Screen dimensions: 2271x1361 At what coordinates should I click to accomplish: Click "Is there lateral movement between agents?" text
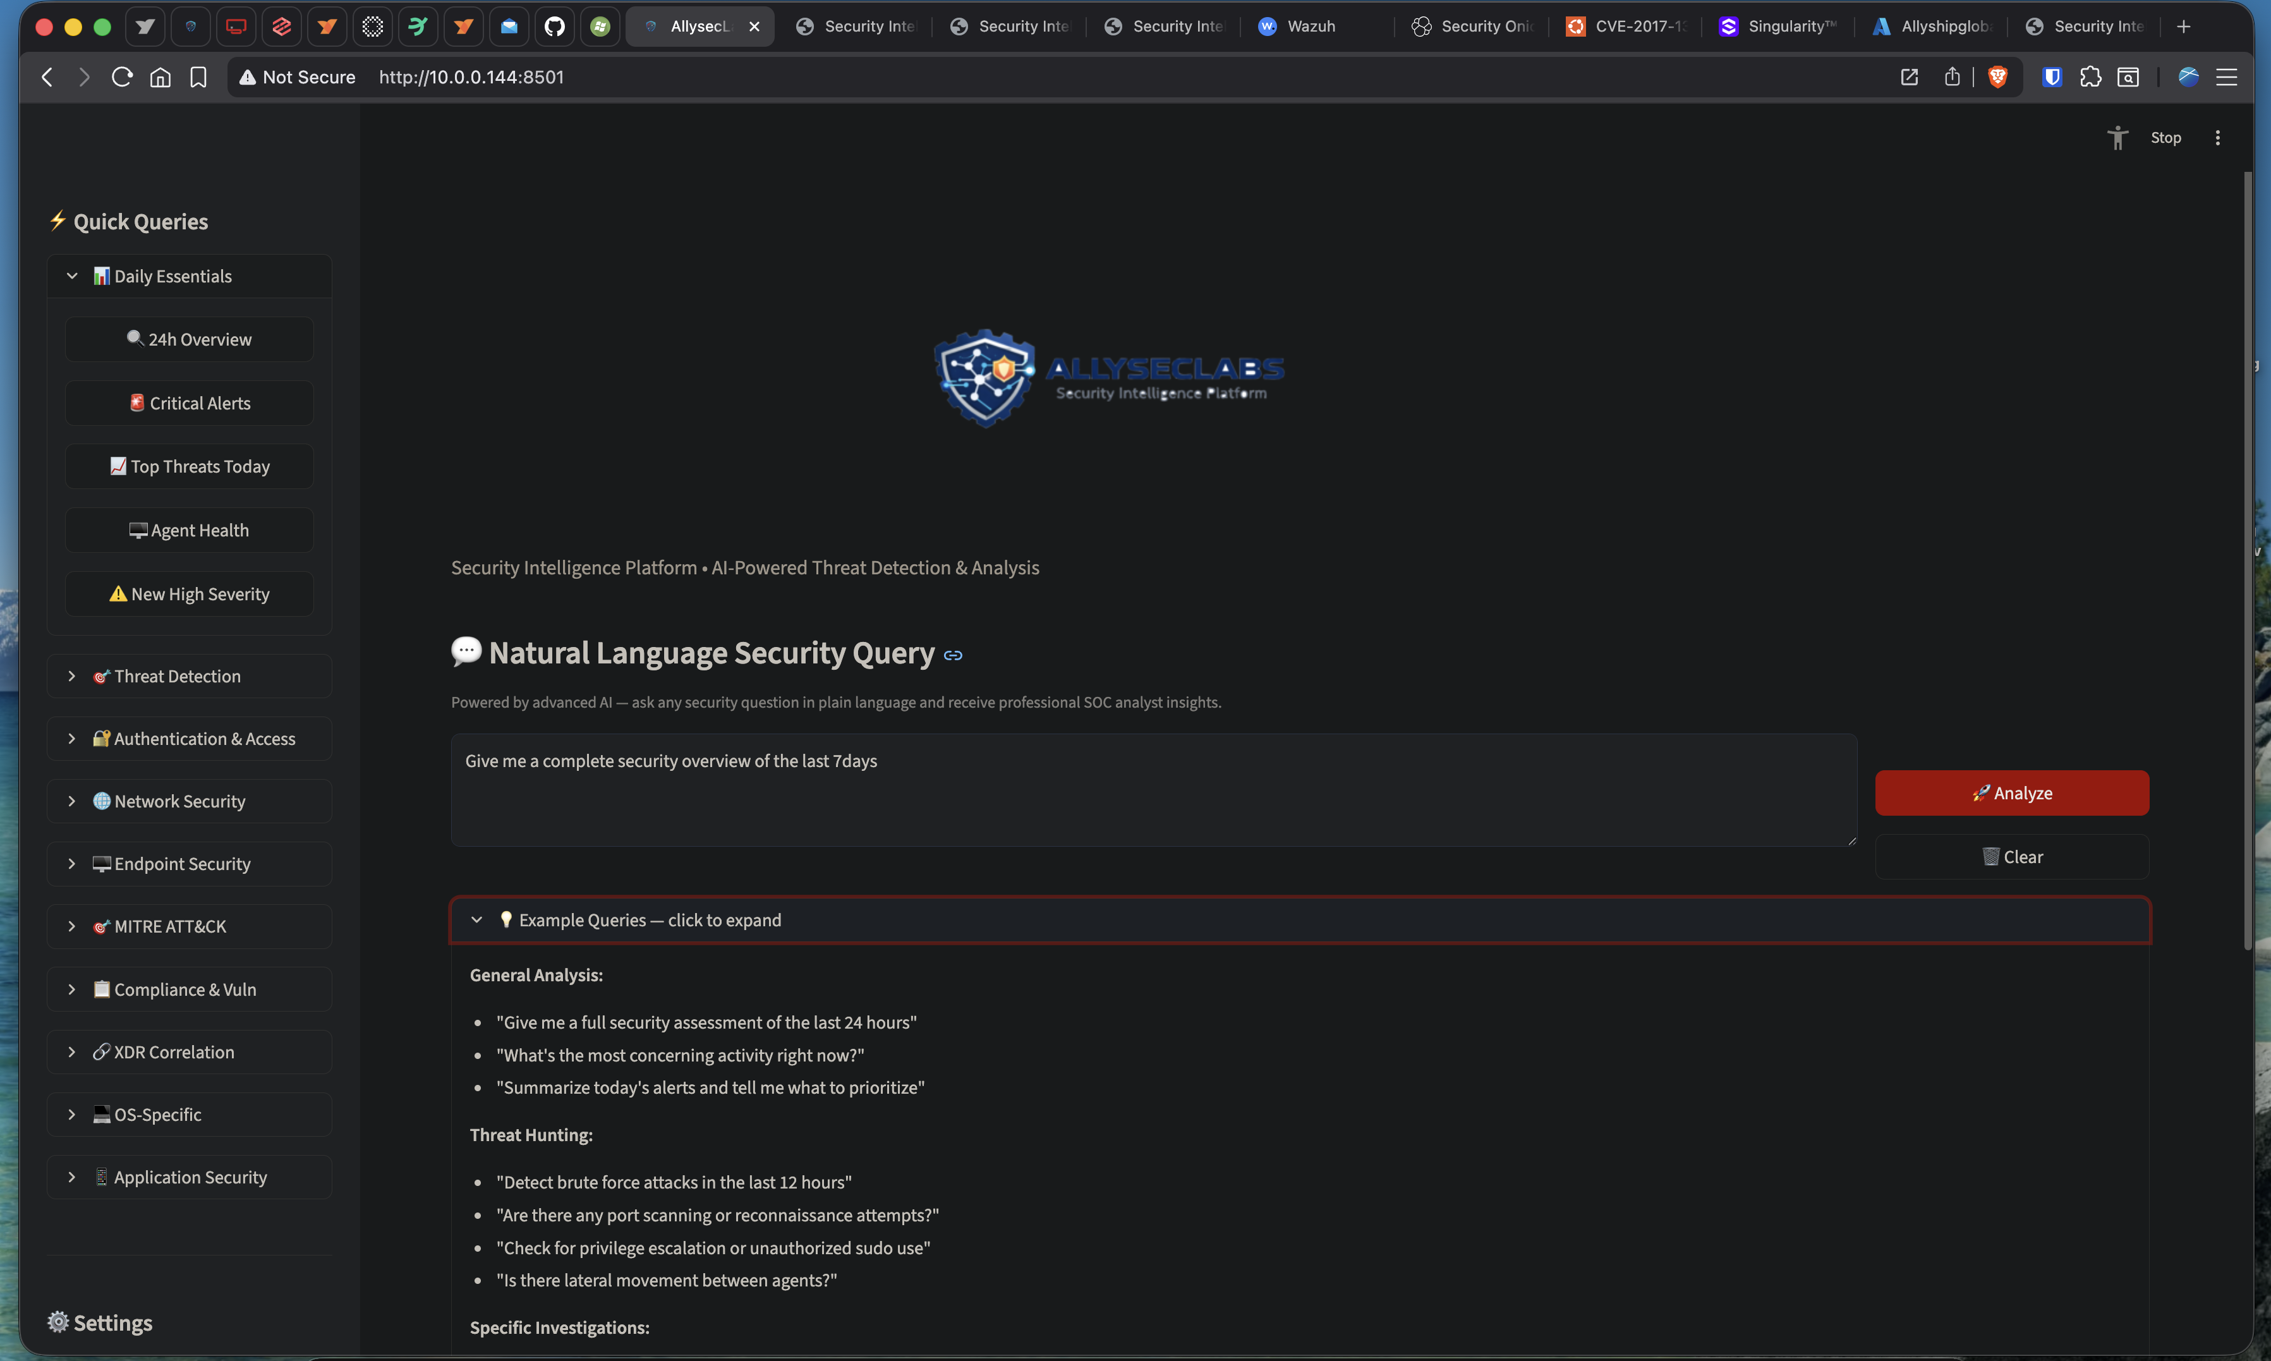667,1280
